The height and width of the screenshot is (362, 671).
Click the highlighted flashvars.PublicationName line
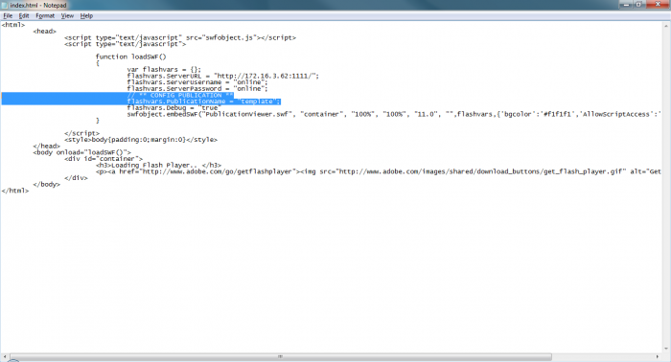click(203, 102)
